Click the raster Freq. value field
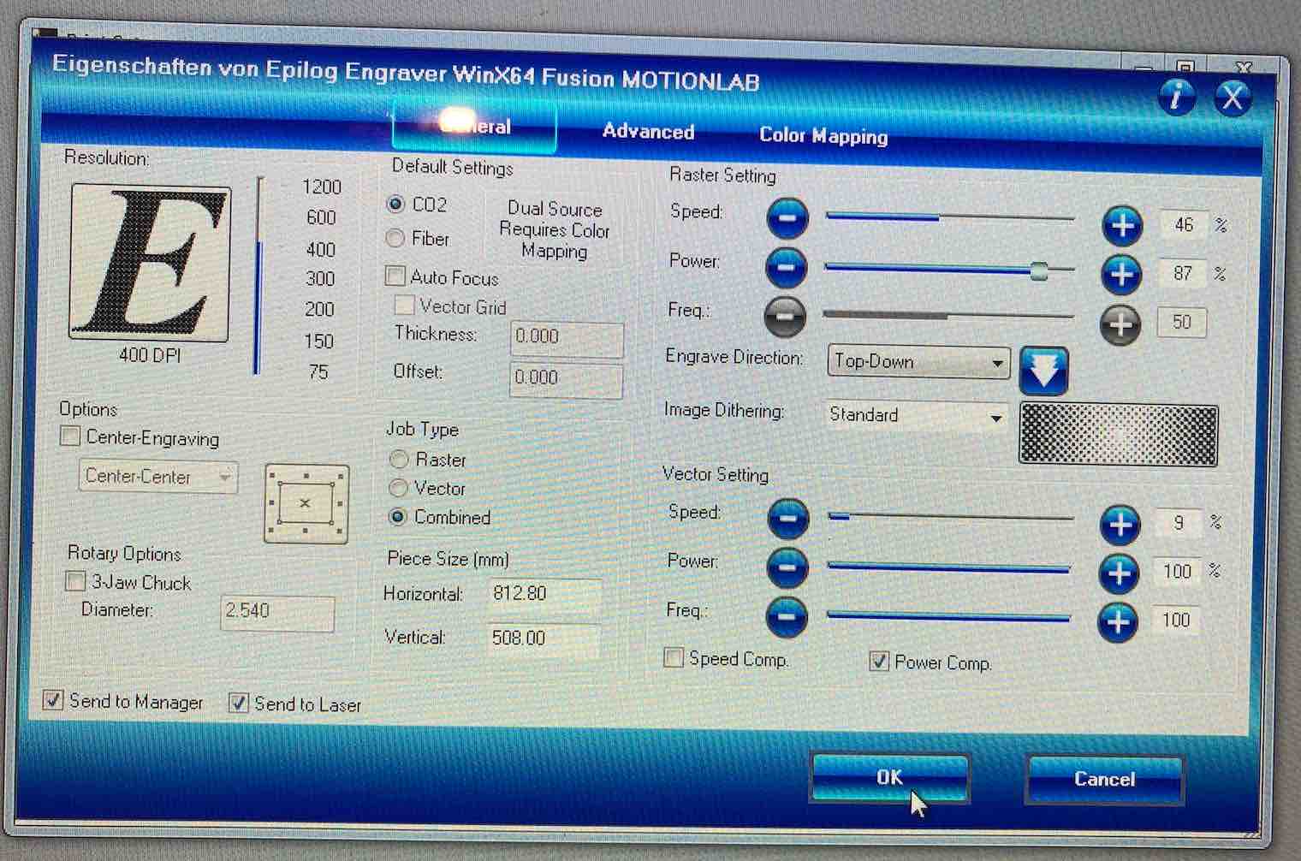This screenshot has width=1301, height=861. (1181, 323)
